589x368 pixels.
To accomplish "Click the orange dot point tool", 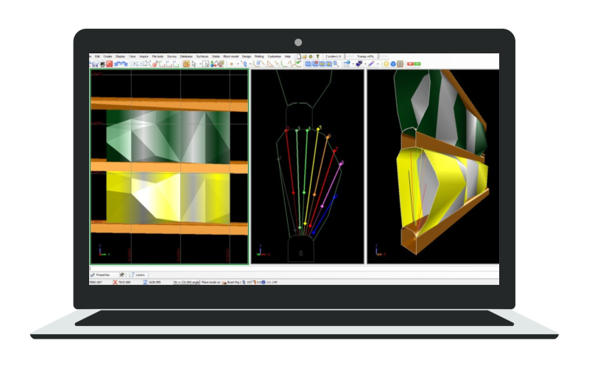I will tap(231, 64).
